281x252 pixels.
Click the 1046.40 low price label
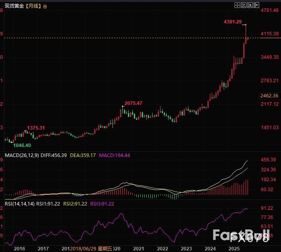(x=22, y=146)
